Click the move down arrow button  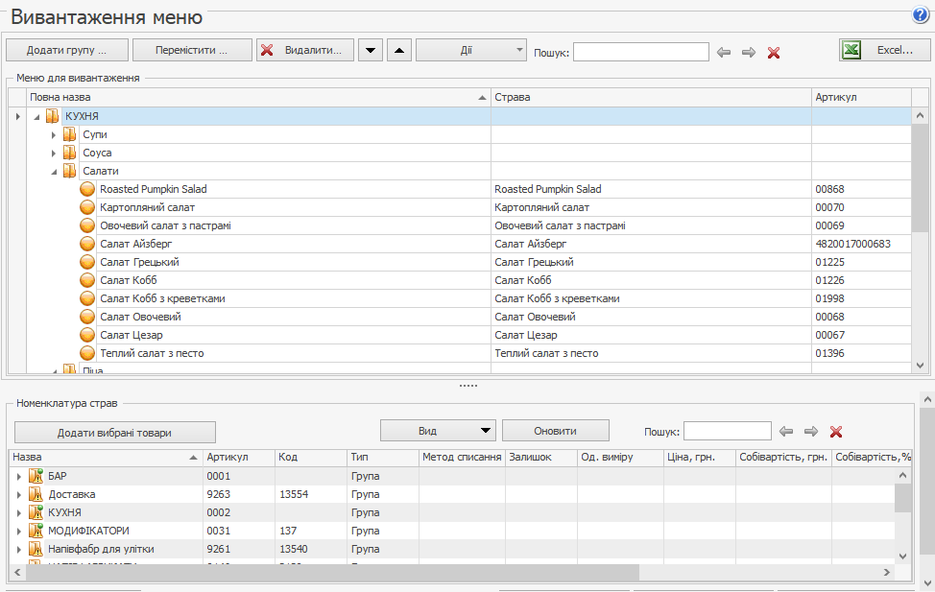(371, 50)
